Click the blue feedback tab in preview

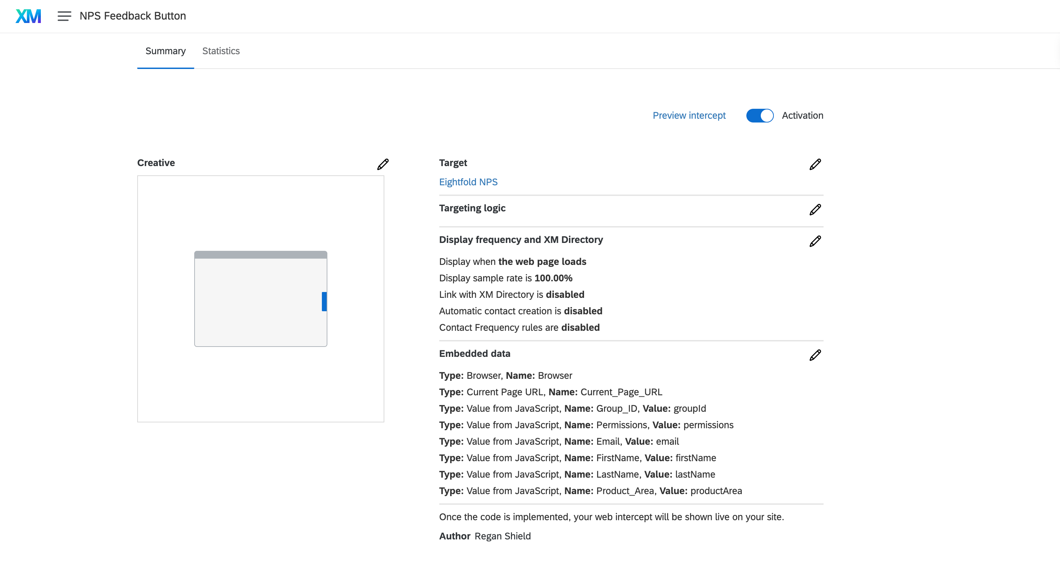pos(324,302)
